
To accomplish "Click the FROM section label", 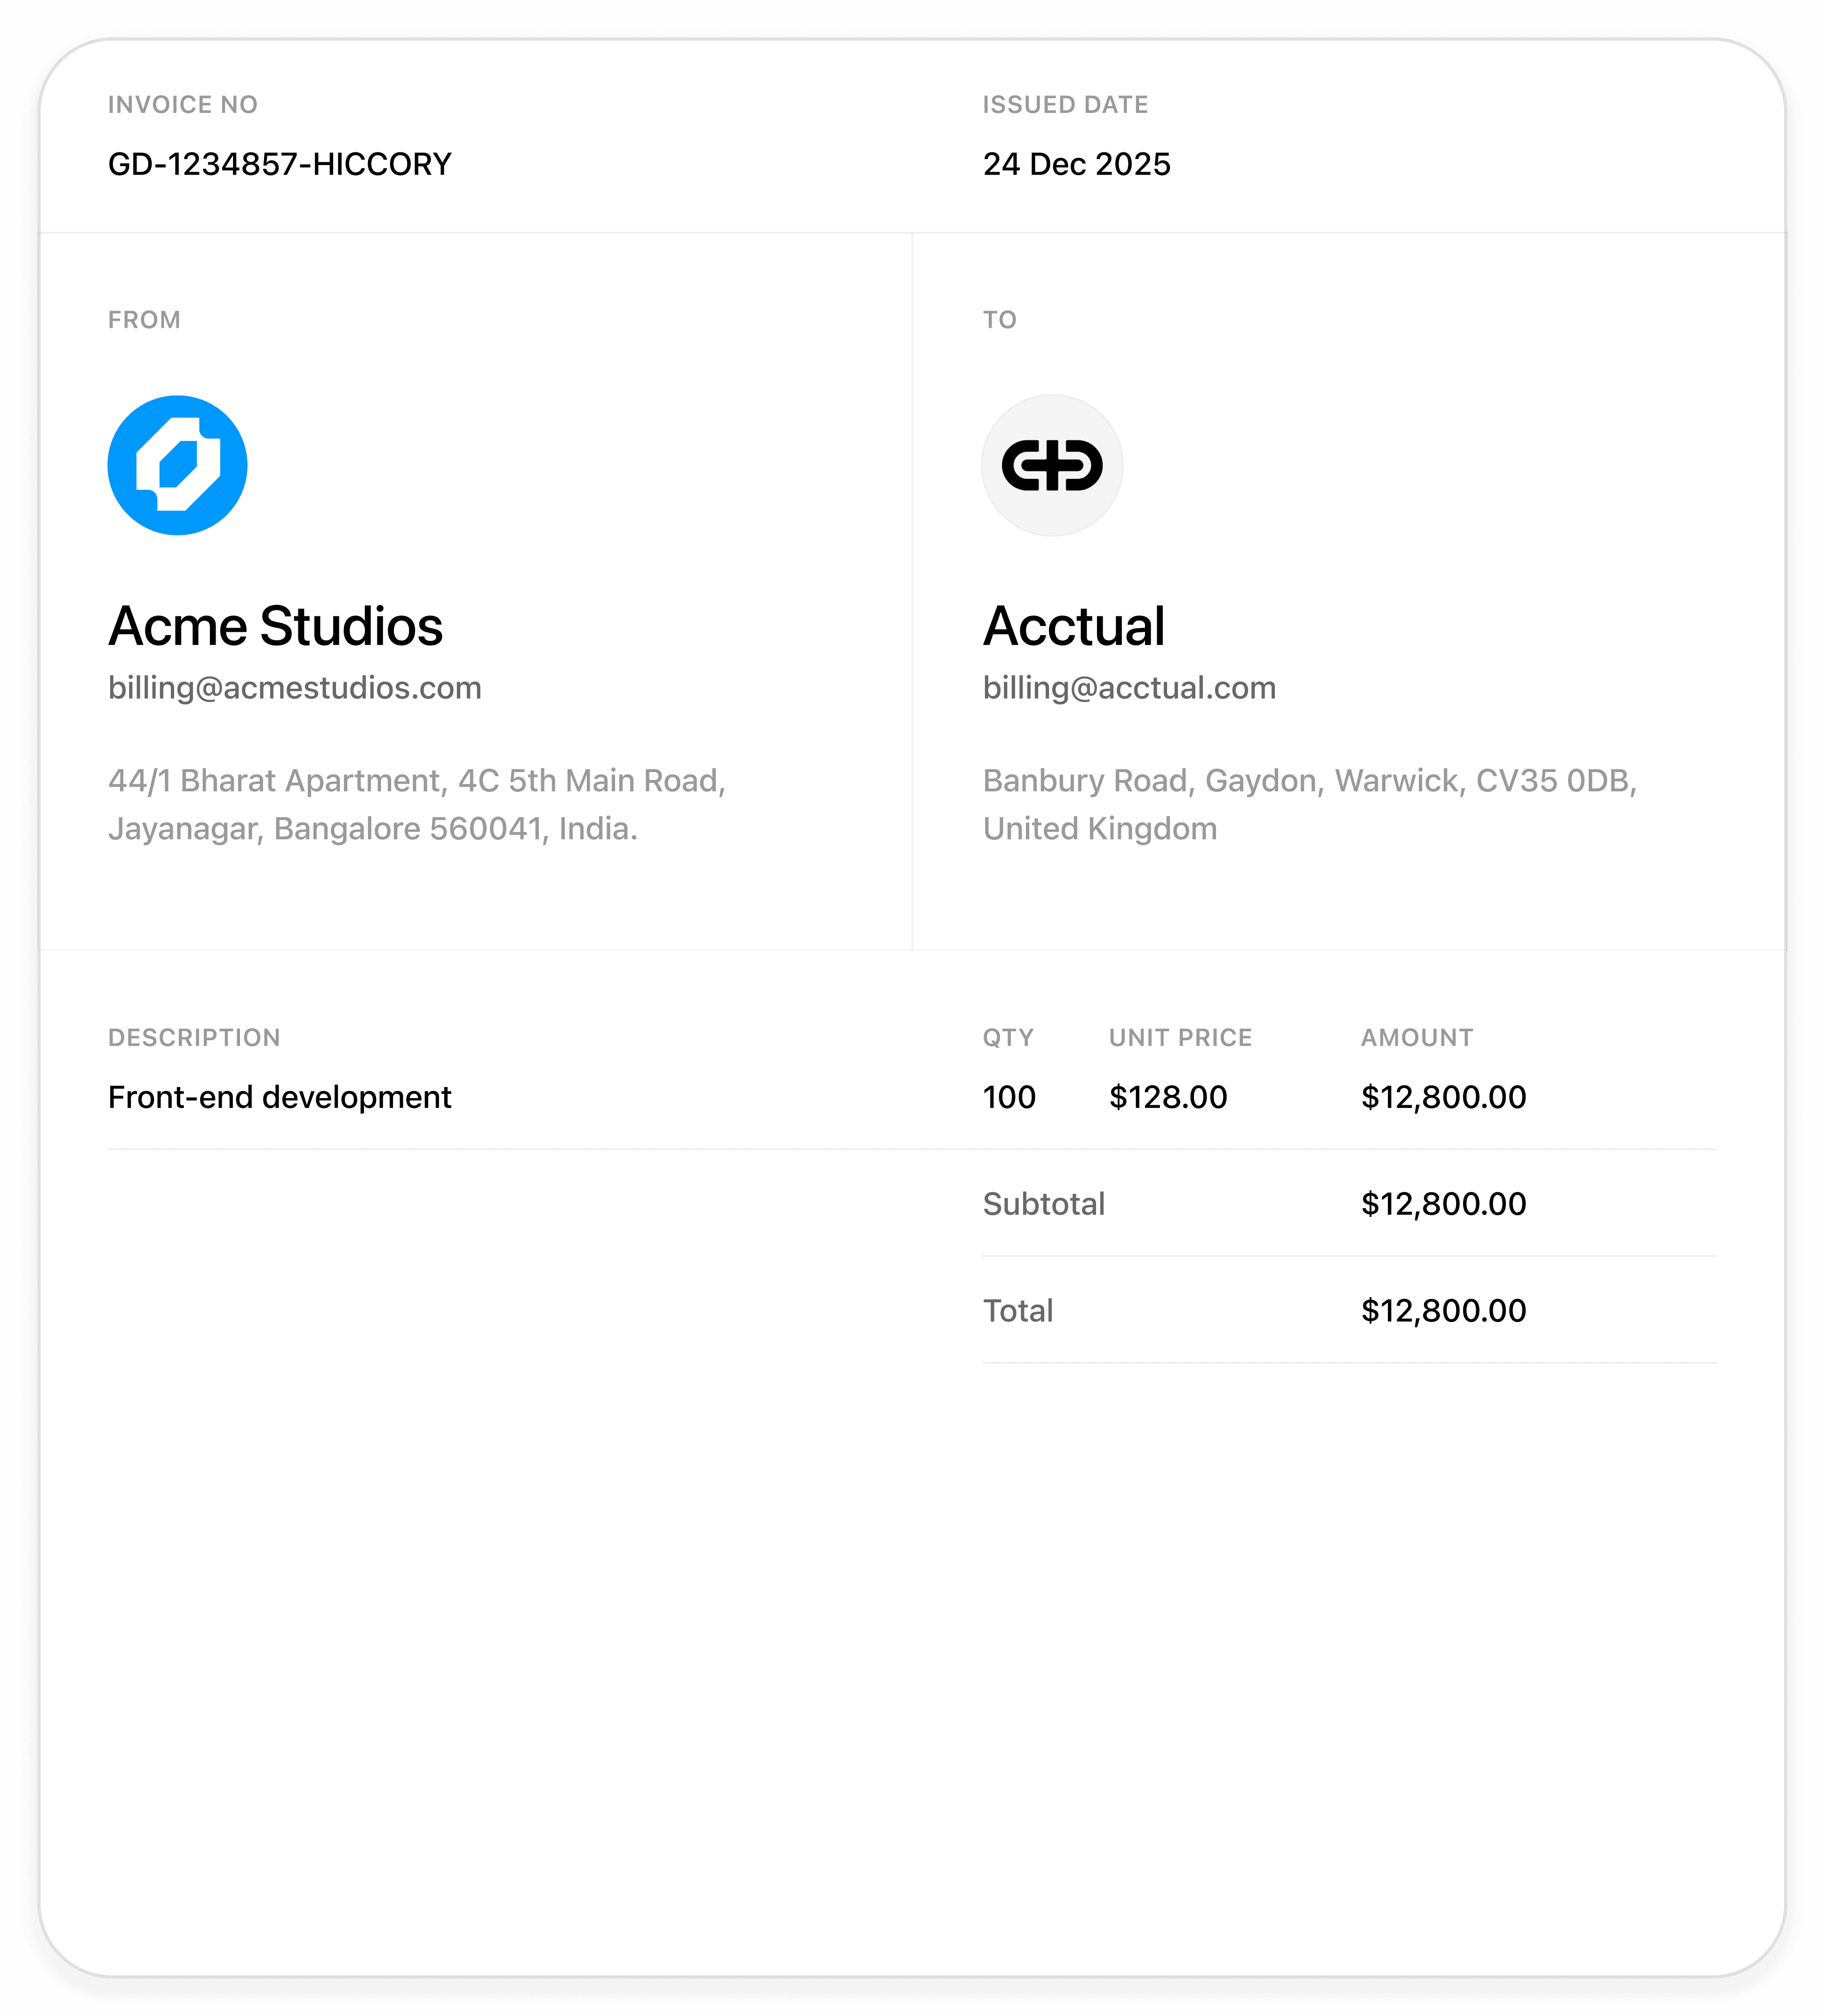I will point(144,320).
